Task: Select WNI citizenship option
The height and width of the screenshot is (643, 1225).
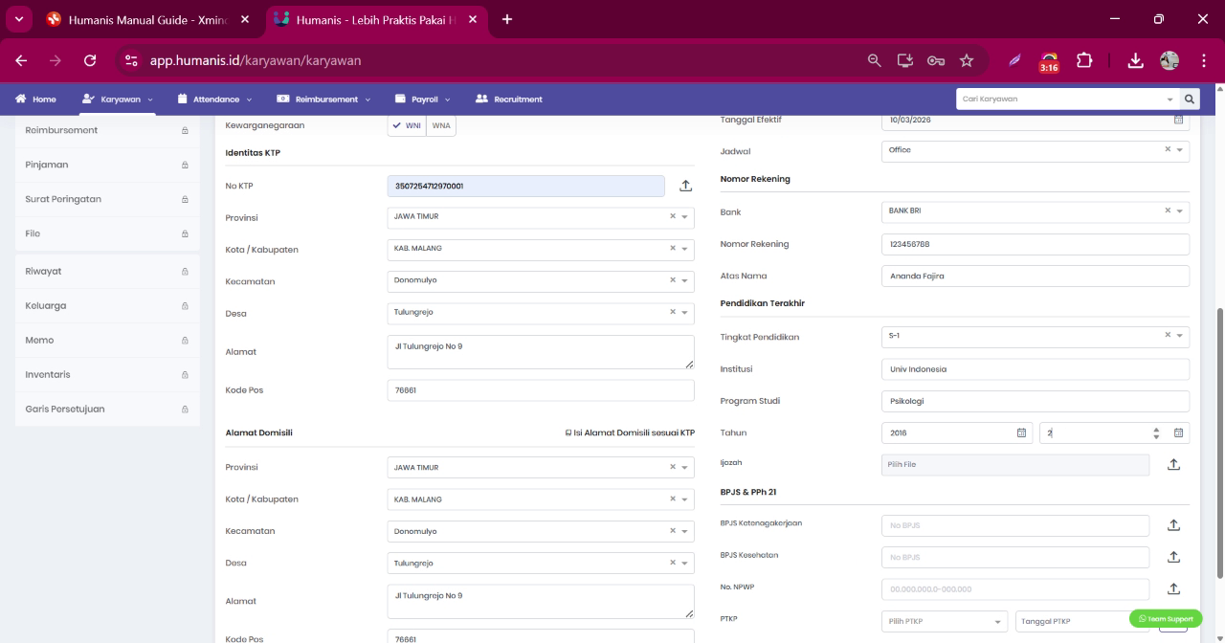Action: 407,125
